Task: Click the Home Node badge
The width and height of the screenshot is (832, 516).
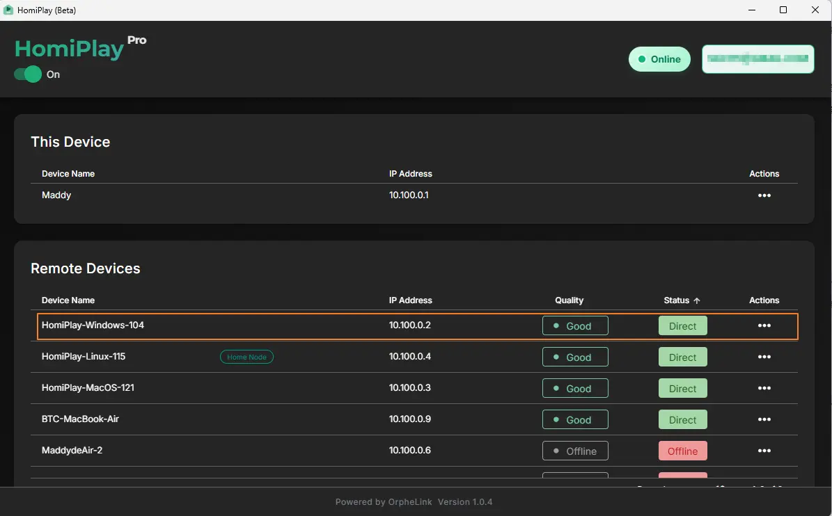Action: point(246,357)
